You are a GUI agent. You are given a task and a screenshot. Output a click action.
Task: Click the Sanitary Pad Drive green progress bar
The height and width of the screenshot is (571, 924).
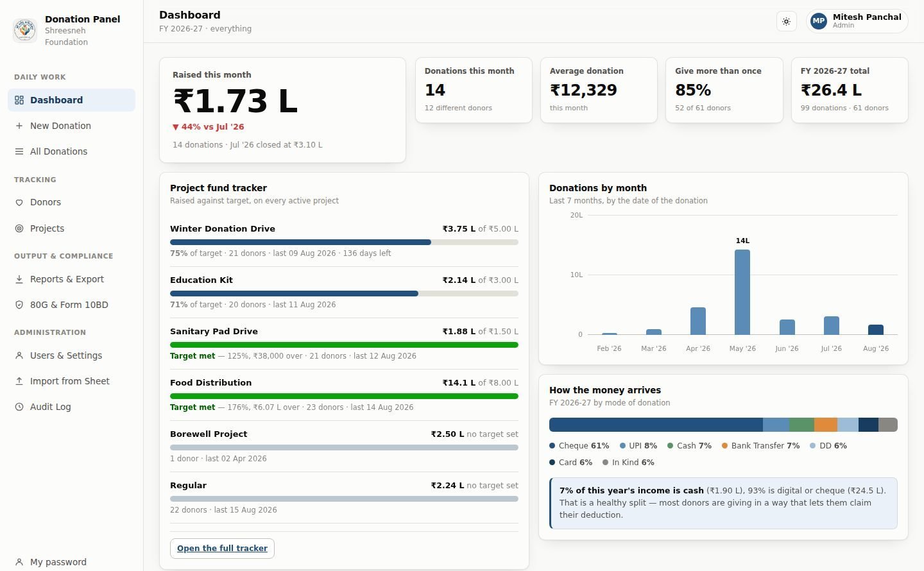coord(344,345)
